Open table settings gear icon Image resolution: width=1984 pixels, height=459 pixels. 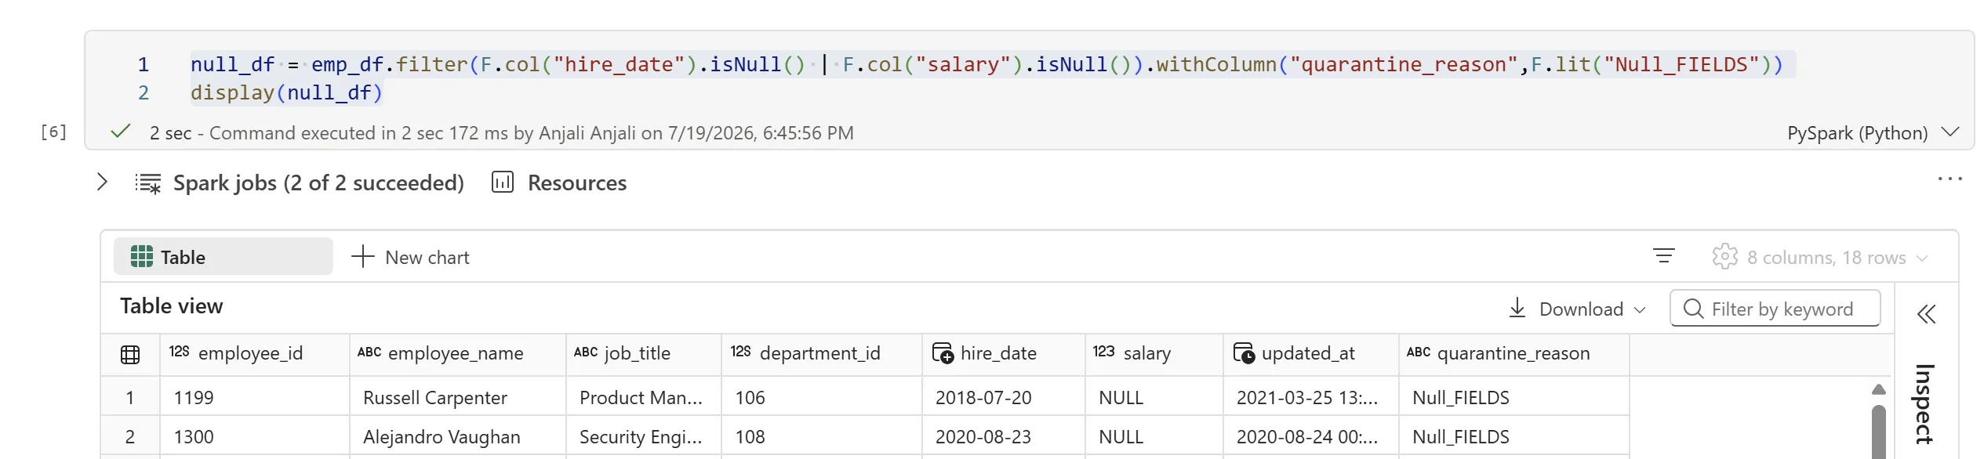coord(1725,257)
